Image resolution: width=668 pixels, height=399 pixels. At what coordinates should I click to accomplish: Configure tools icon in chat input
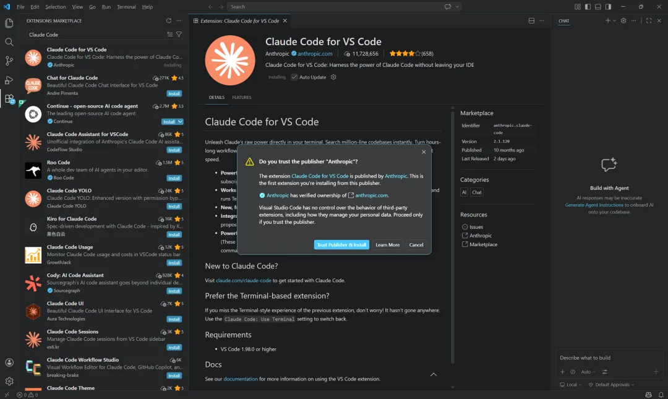pyautogui.click(x=604, y=372)
